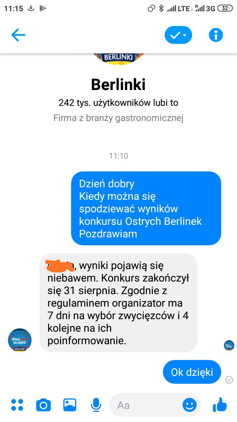Tap the 11:10 timestamp
The width and height of the screenshot is (237, 422).
click(118, 156)
